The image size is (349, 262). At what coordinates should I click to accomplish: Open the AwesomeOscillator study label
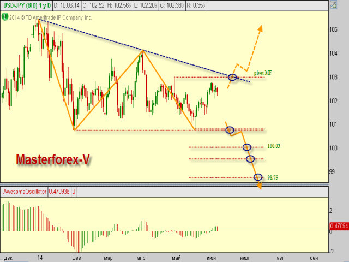pyautogui.click(x=24, y=192)
